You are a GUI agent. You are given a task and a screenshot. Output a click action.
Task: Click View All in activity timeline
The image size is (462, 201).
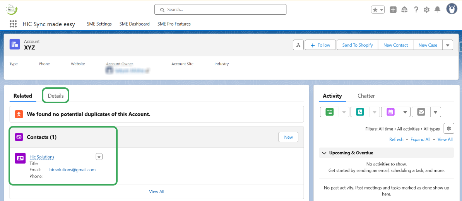(445, 140)
